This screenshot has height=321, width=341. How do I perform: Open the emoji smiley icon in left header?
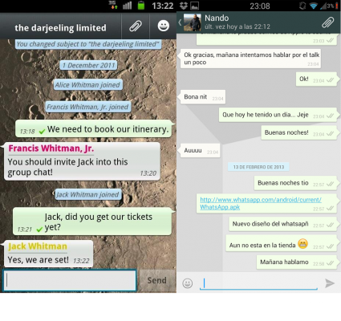pyautogui.click(x=163, y=26)
